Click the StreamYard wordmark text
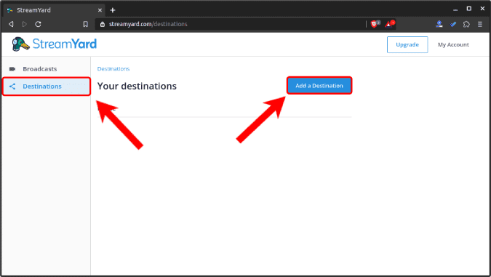 tap(65, 44)
